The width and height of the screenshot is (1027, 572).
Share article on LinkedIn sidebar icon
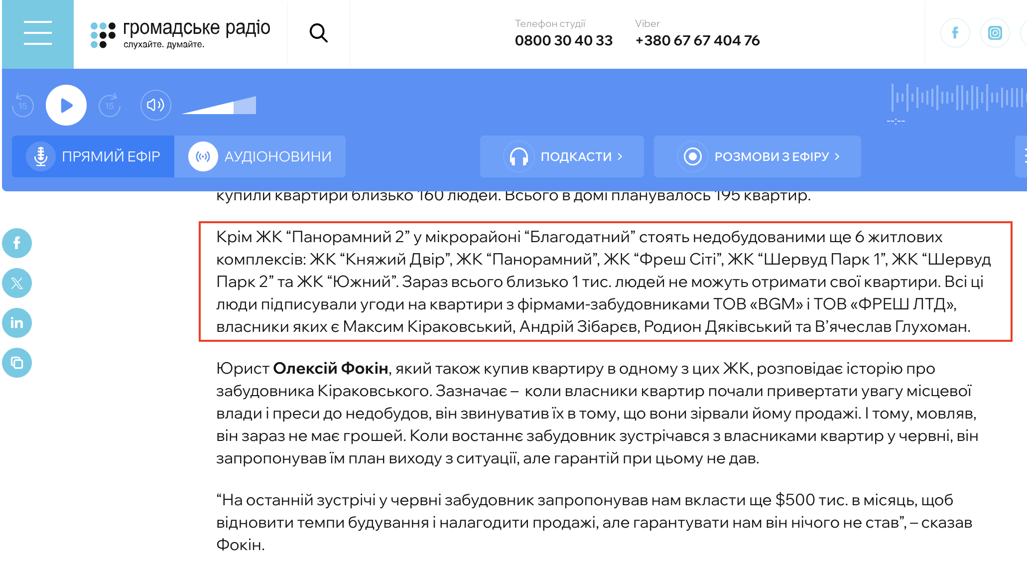pos(17,323)
